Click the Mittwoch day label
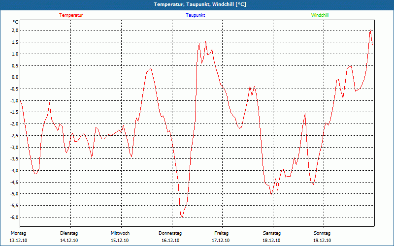 click(120, 233)
